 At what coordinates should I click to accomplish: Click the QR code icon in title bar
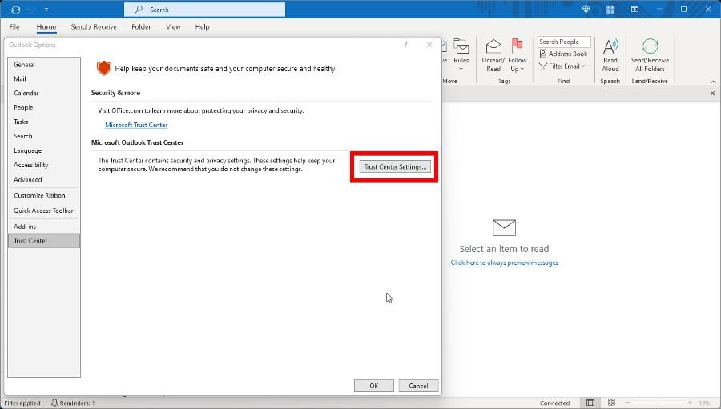(x=610, y=9)
